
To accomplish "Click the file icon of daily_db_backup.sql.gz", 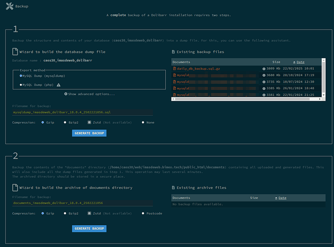I will click(x=175, y=69).
